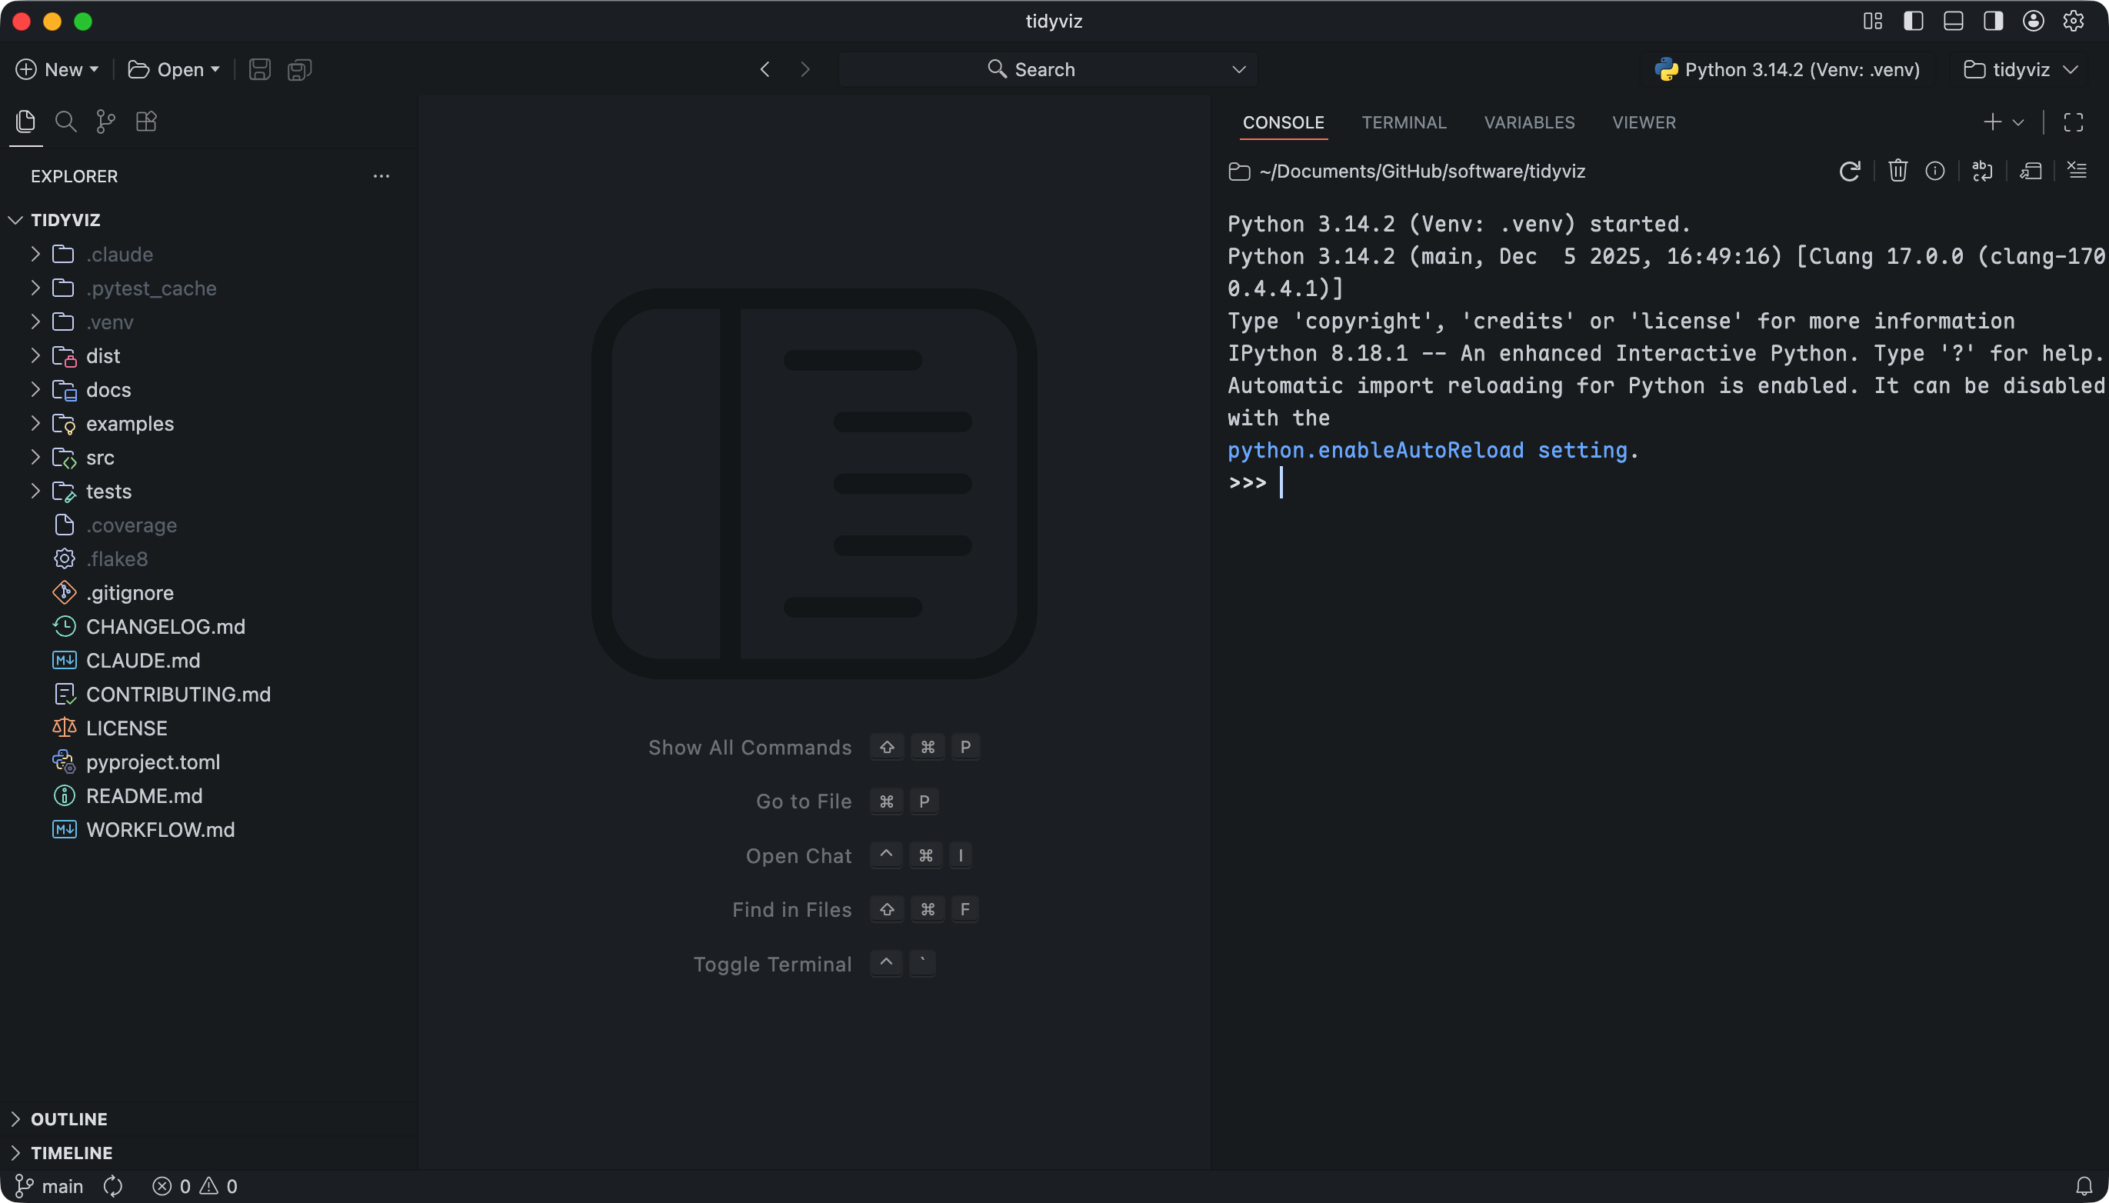Click the notifications bell in status bar
Screen dimensions: 2109x1203
tap(2084, 1187)
